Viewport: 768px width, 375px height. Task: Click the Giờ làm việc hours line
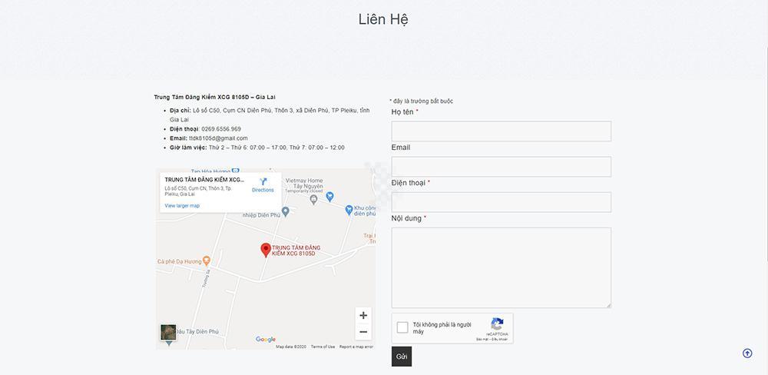pos(257,148)
